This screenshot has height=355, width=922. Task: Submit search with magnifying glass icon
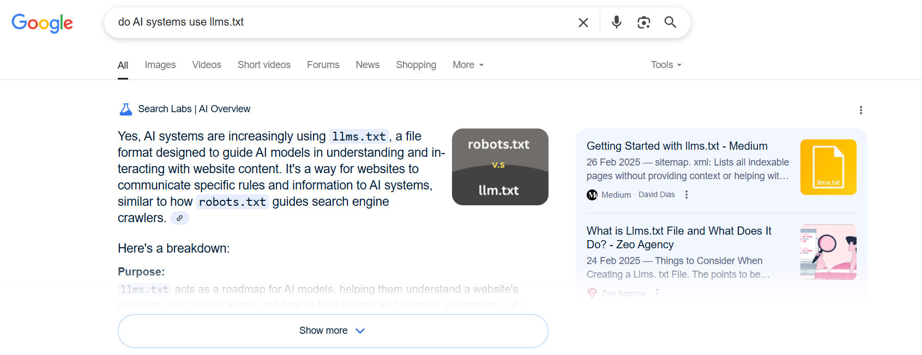pos(670,22)
